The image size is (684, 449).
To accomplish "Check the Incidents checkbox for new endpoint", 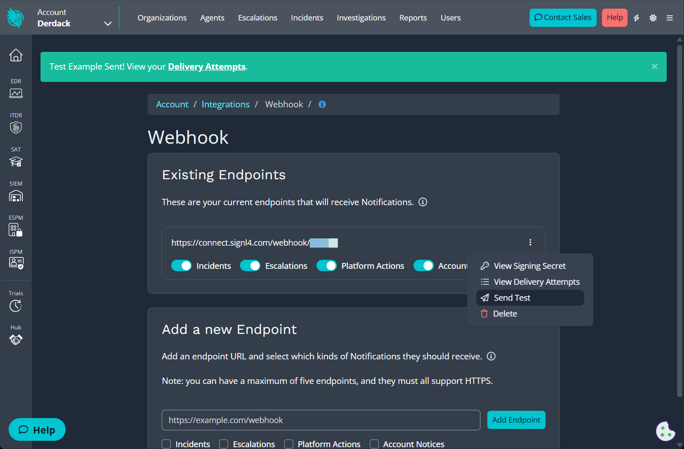I will [167, 444].
